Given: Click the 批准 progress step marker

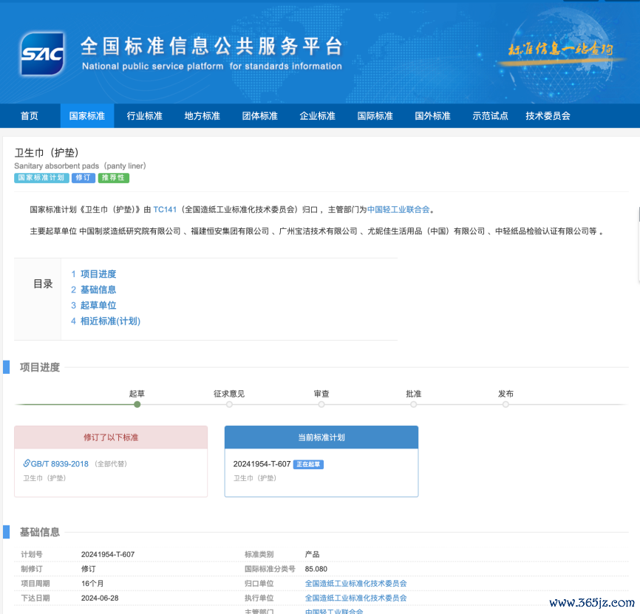Looking at the screenshot, I should (413, 404).
